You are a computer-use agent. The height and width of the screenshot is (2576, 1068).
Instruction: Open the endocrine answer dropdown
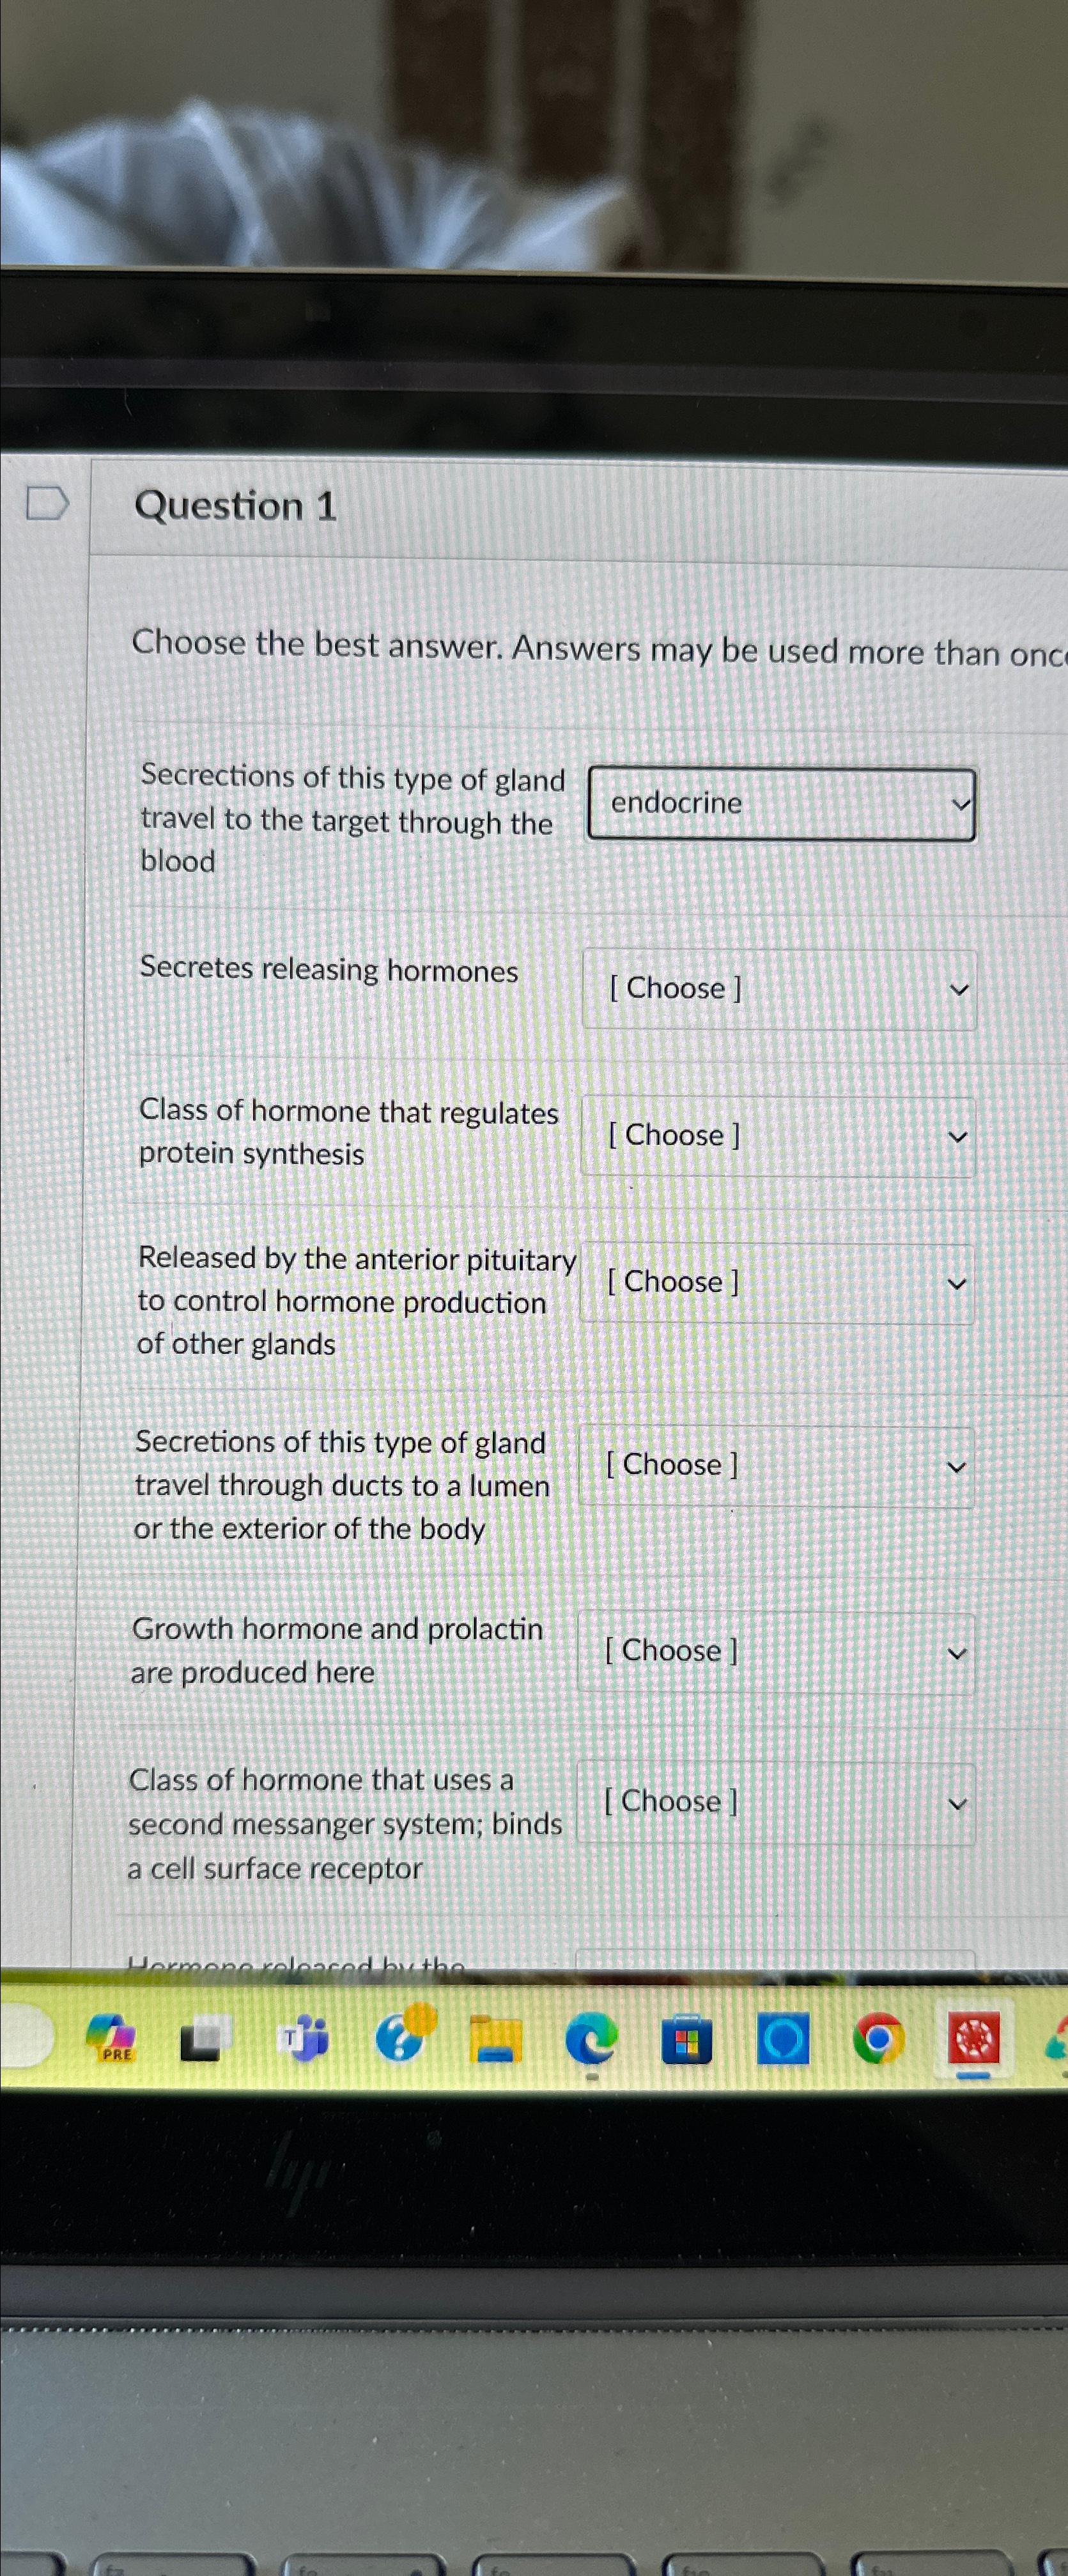[780, 805]
